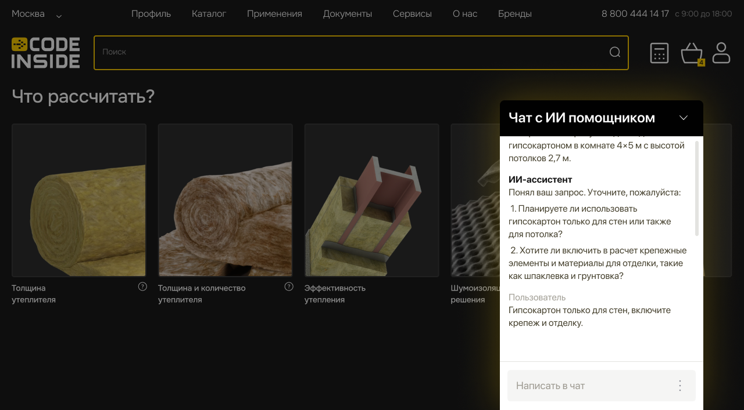Viewport: 744px width, 410px height.
Task: Click the Толщина утеплителя label link
Action: (34, 293)
